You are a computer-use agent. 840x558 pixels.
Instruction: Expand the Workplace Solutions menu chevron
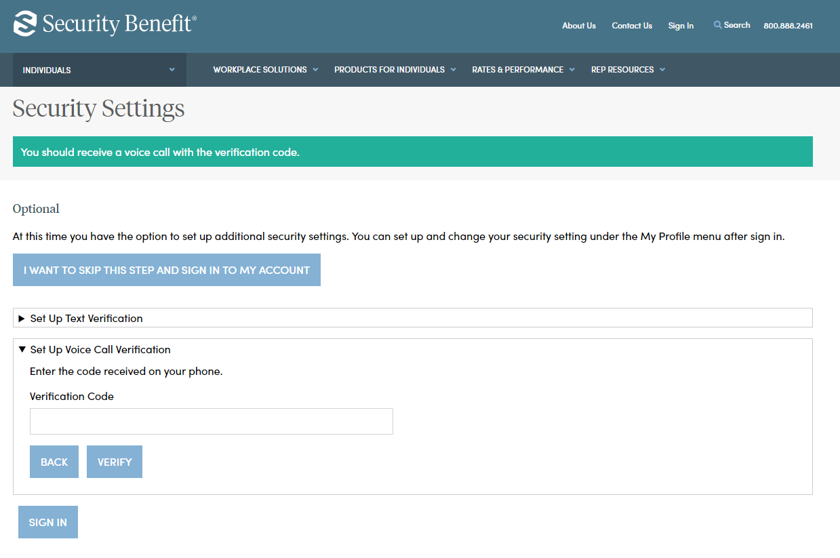click(315, 69)
